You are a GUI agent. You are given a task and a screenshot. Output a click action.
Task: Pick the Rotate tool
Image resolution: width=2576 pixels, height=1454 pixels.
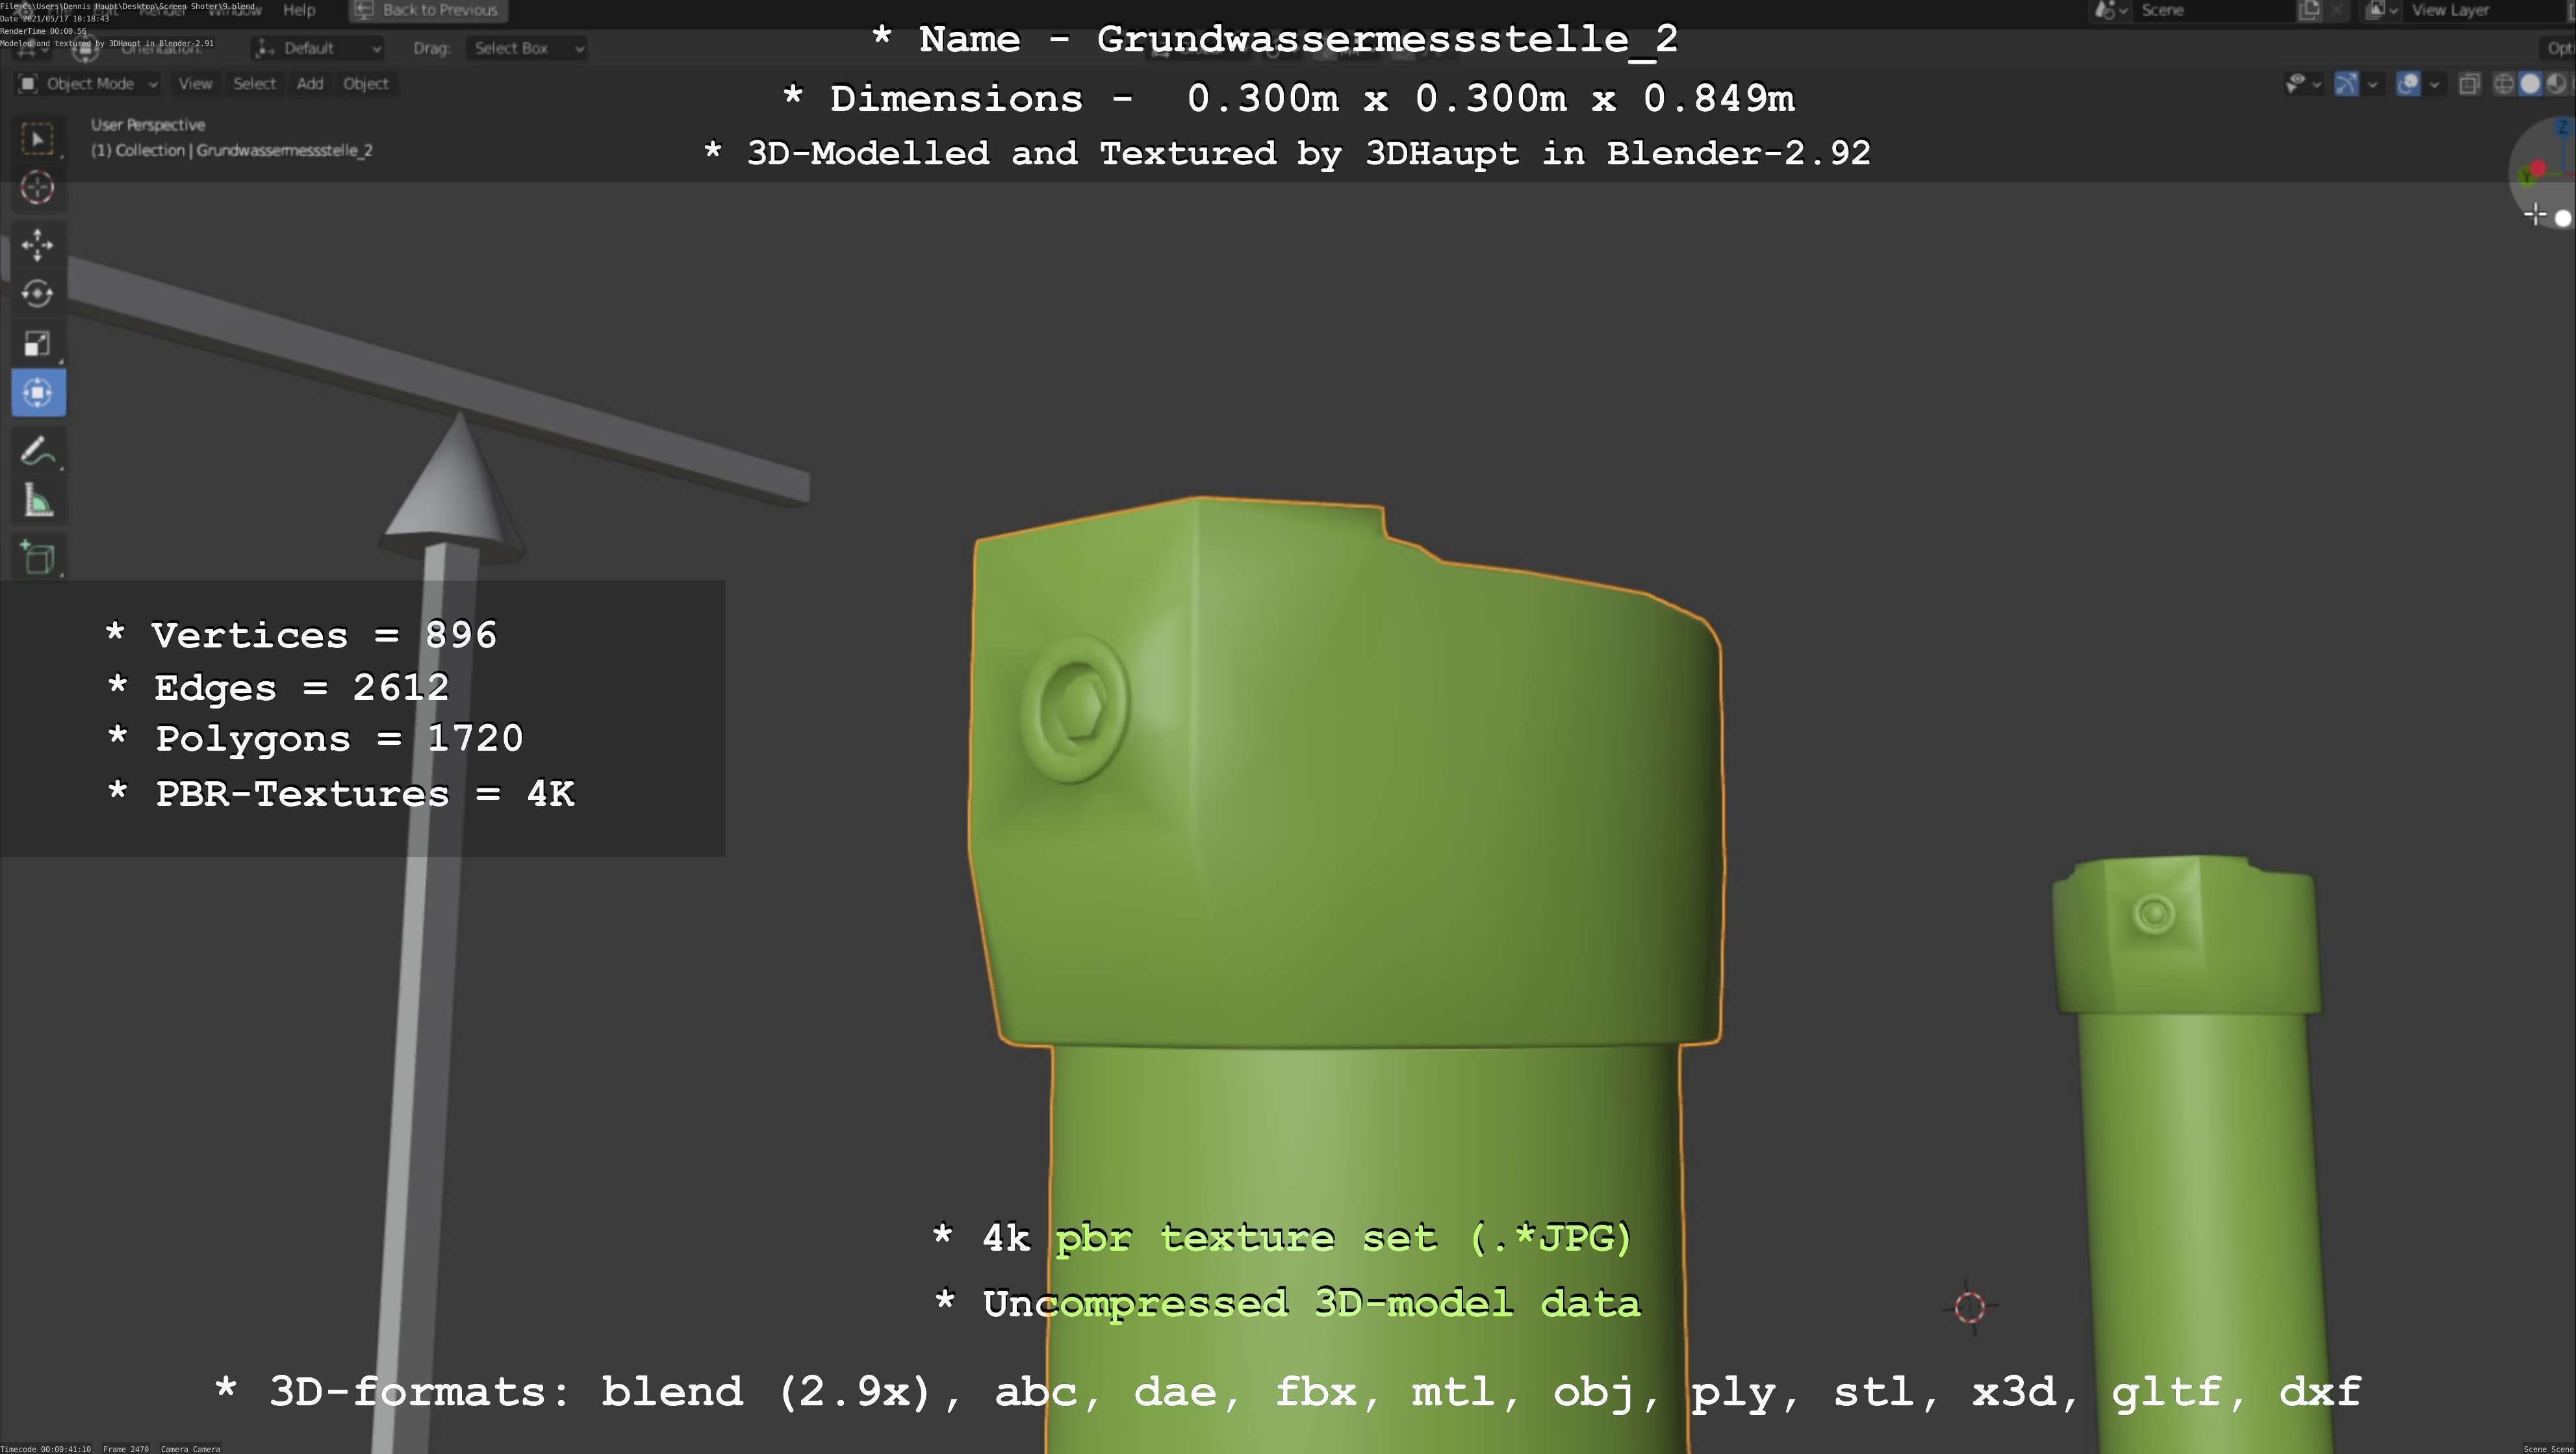[38, 294]
